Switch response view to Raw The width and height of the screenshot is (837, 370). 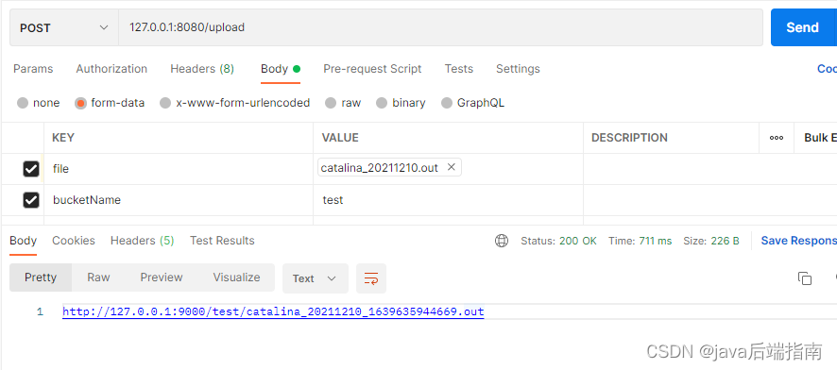click(x=99, y=277)
